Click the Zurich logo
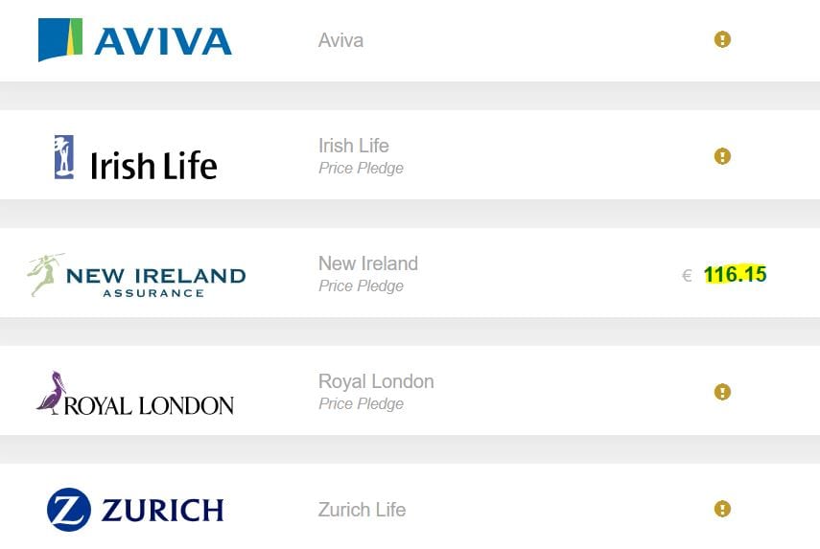 [135, 510]
